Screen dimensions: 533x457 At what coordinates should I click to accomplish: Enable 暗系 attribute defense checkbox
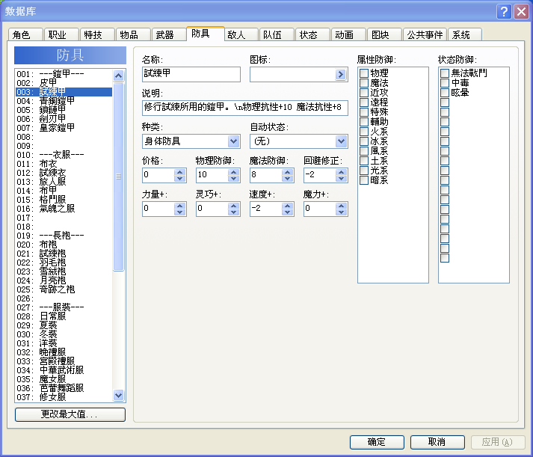click(x=364, y=180)
